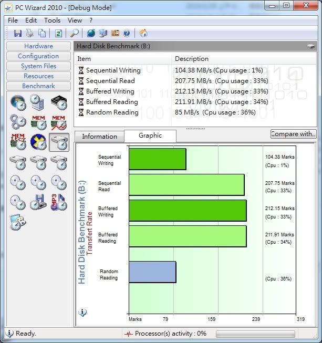
Task: Open the Hardware category
Action: click(x=39, y=46)
